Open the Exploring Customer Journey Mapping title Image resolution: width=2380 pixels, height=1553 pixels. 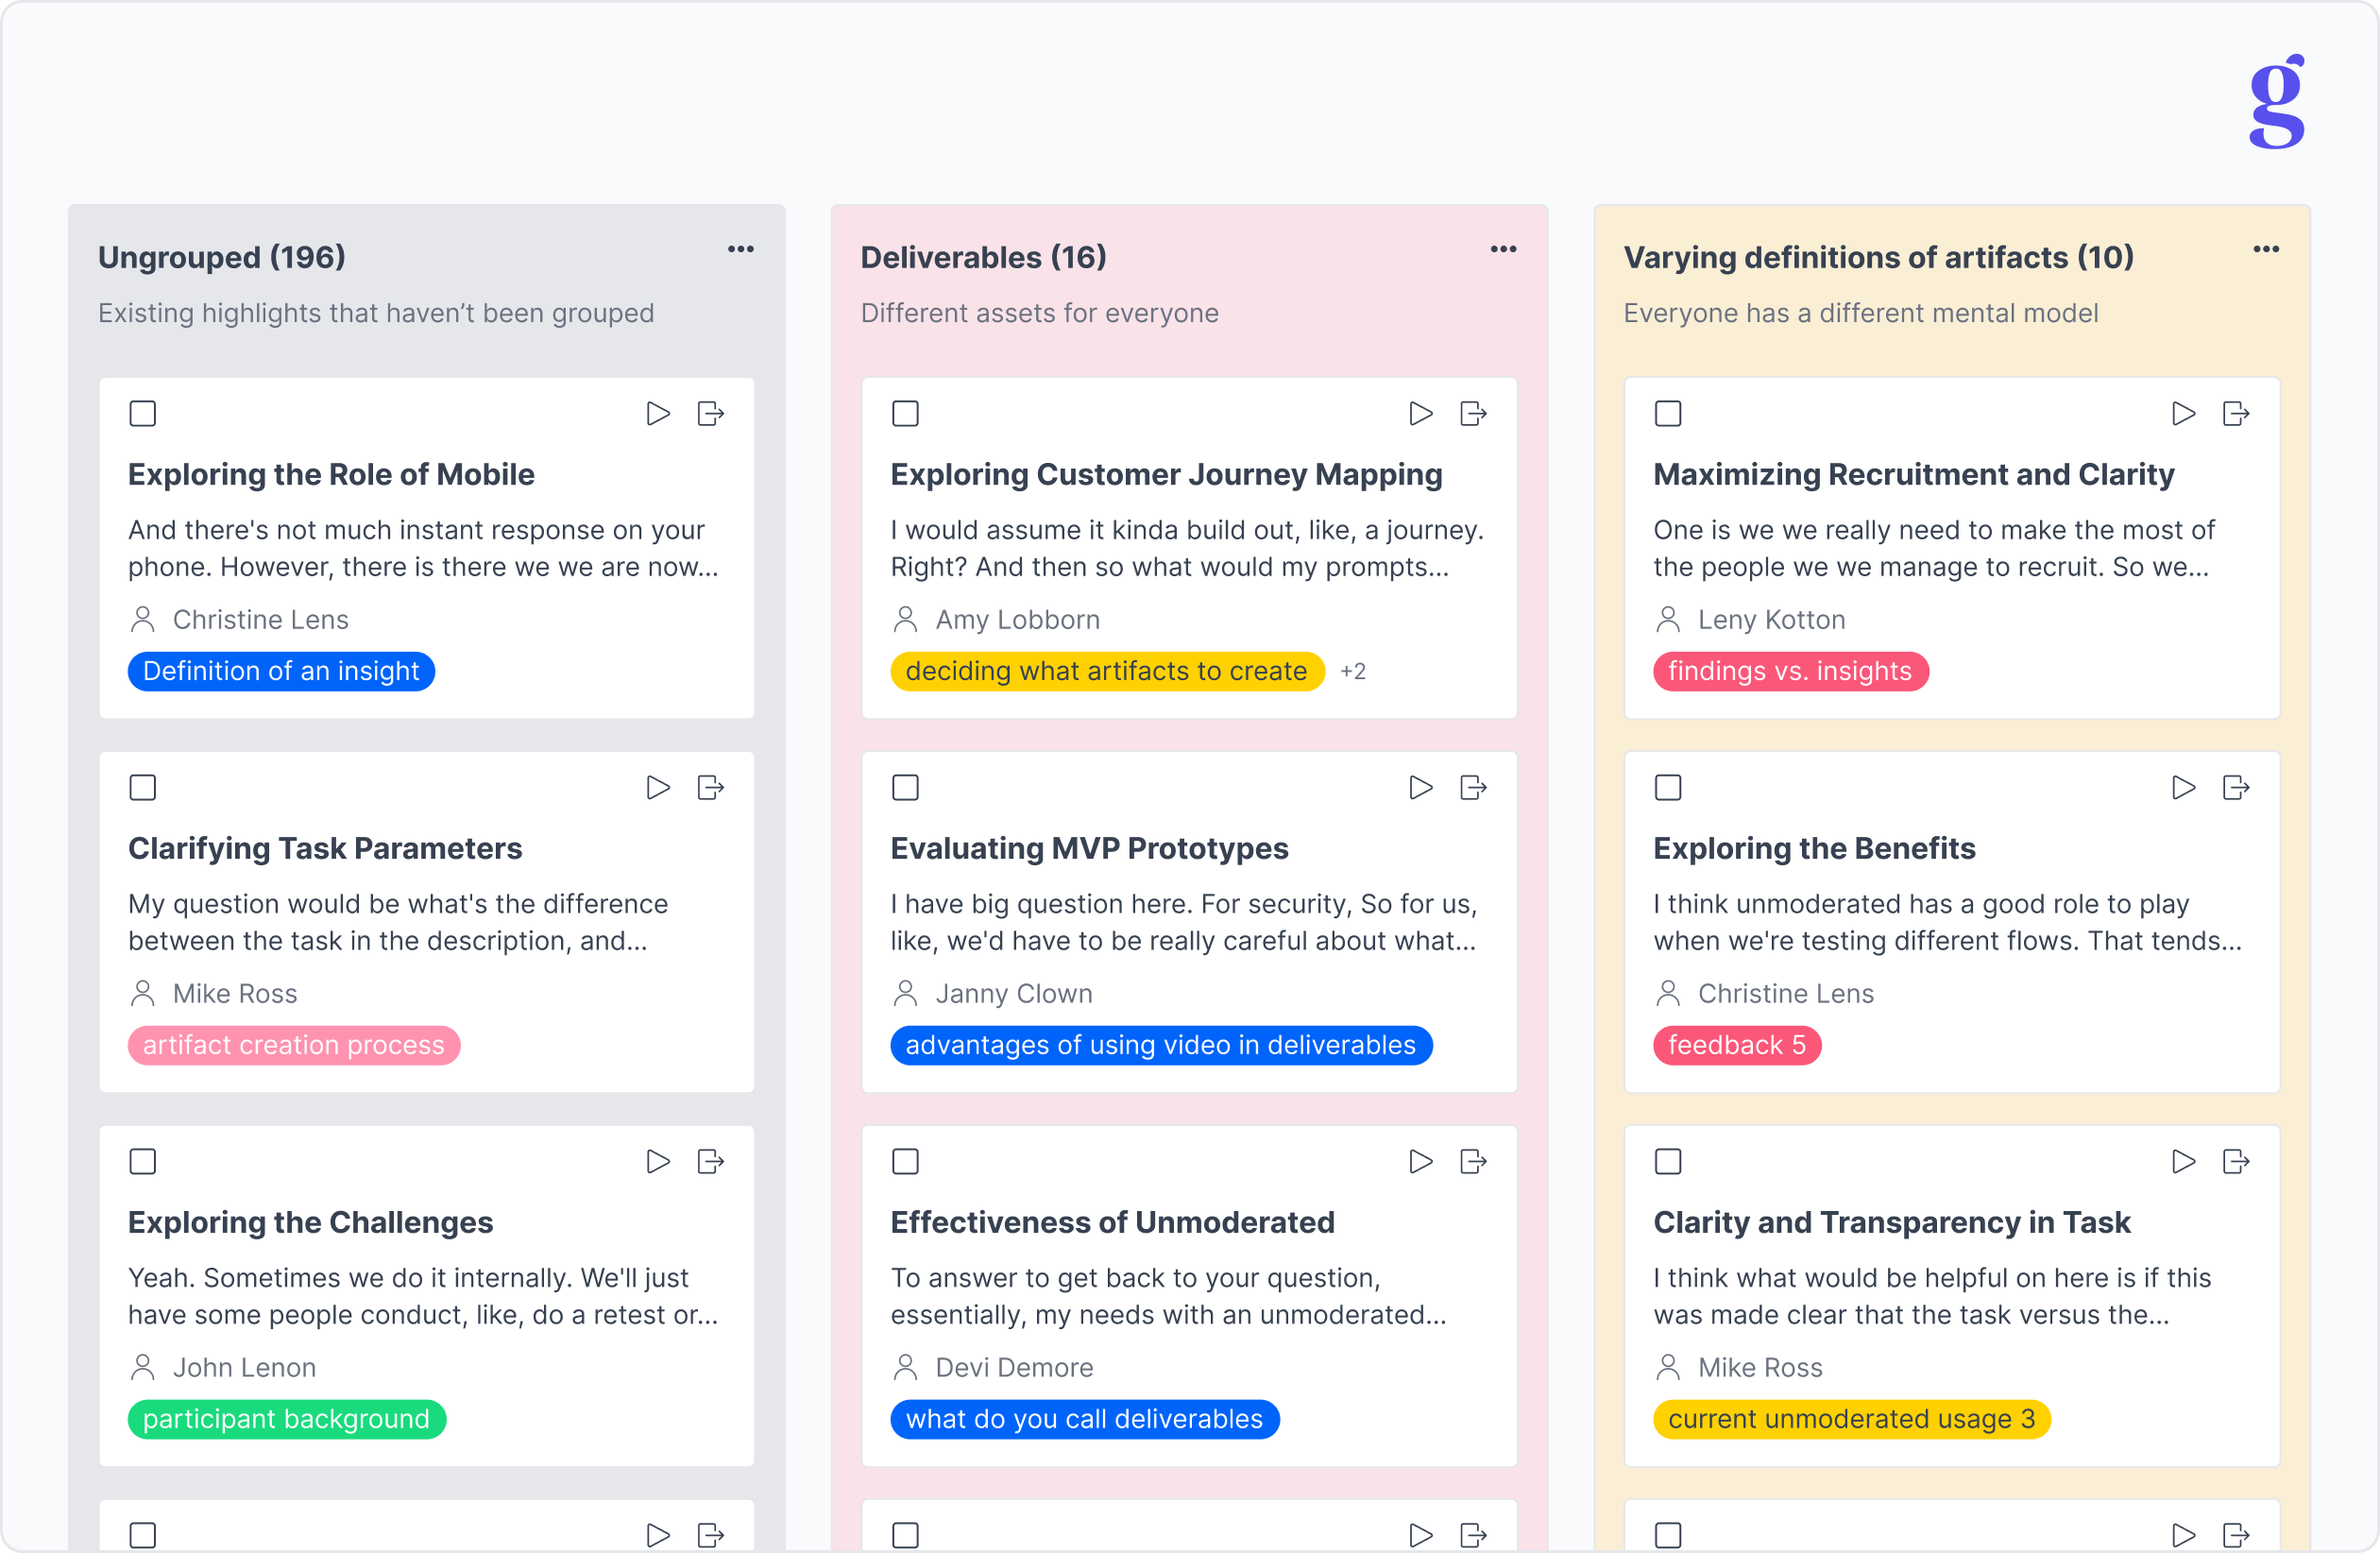click(x=1167, y=475)
